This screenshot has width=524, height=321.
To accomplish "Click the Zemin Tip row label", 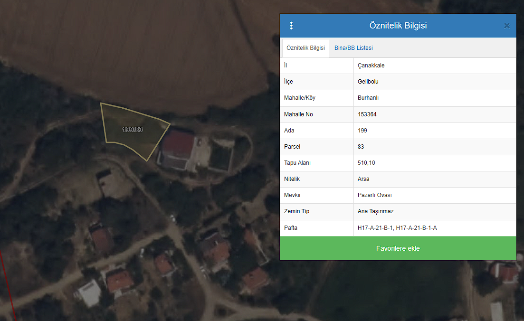I will pos(296,211).
